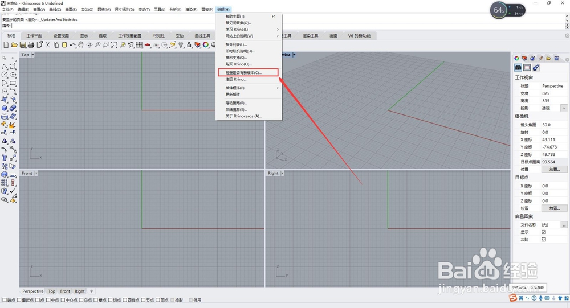Enable the 交点 osnap checkbox
Screen dimensions: 570x308
pos(81,300)
